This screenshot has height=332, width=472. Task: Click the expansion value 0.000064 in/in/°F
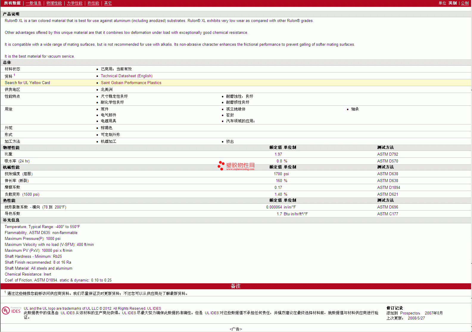pyautogui.click(x=281, y=207)
